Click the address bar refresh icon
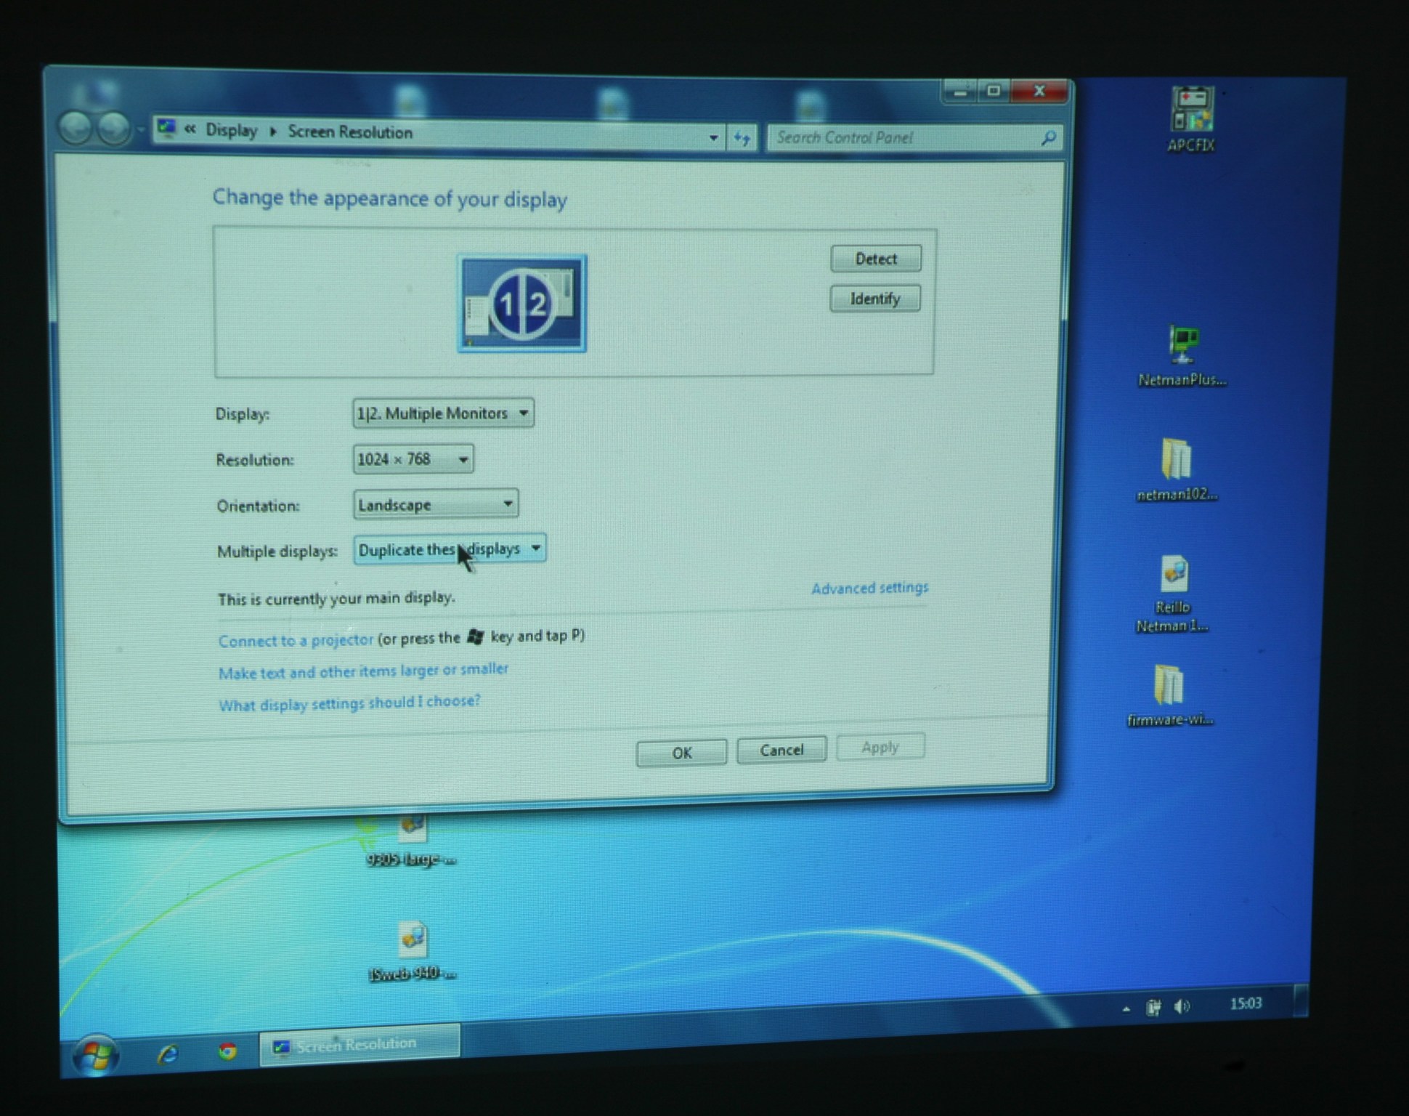Image resolution: width=1409 pixels, height=1116 pixels. click(742, 137)
